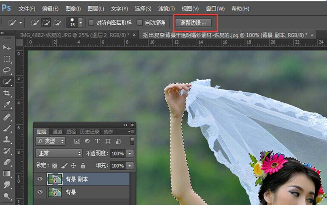Select the Eyedropper tool

(x=7, y=104)
